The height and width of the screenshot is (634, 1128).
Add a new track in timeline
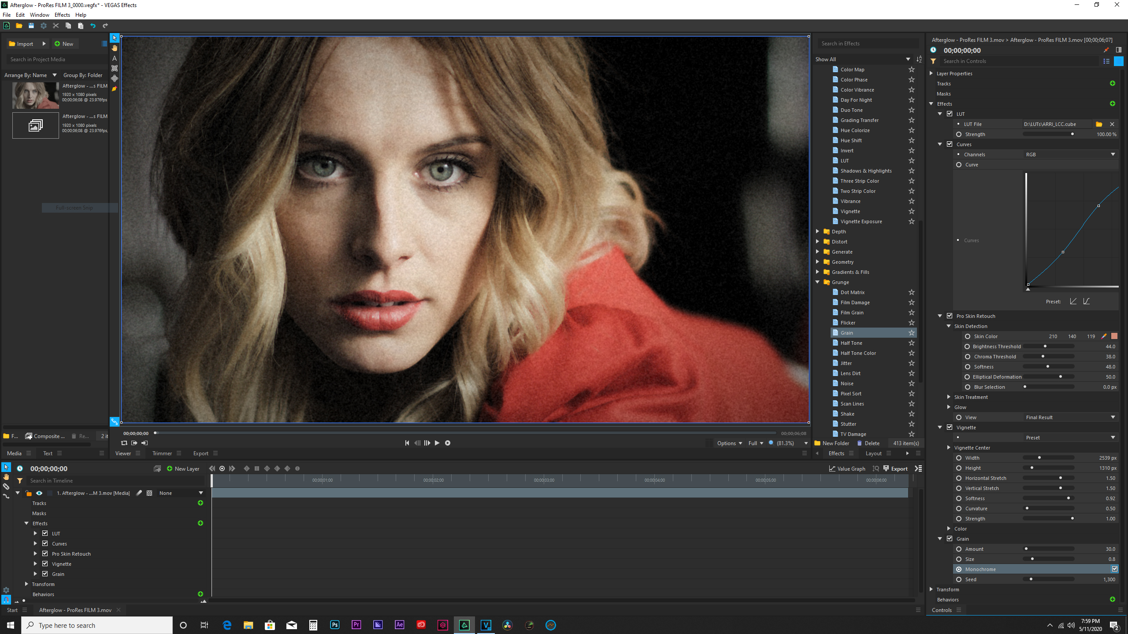(x=200, y=503)
